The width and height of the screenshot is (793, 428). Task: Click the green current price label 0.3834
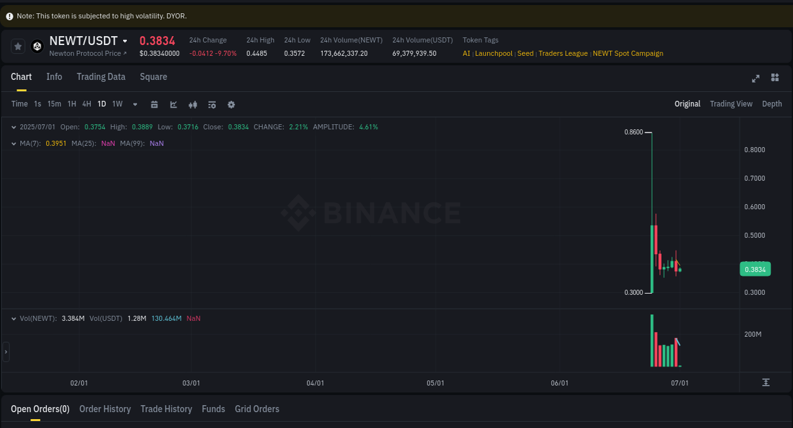(x=755, y=269)
